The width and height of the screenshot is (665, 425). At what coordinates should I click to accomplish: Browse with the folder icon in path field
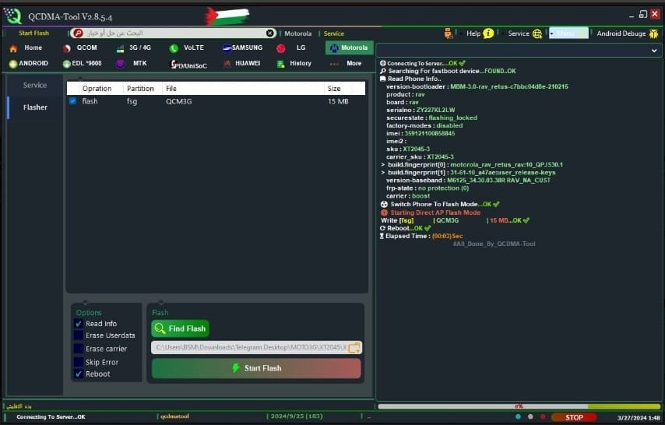click(354, 348)
